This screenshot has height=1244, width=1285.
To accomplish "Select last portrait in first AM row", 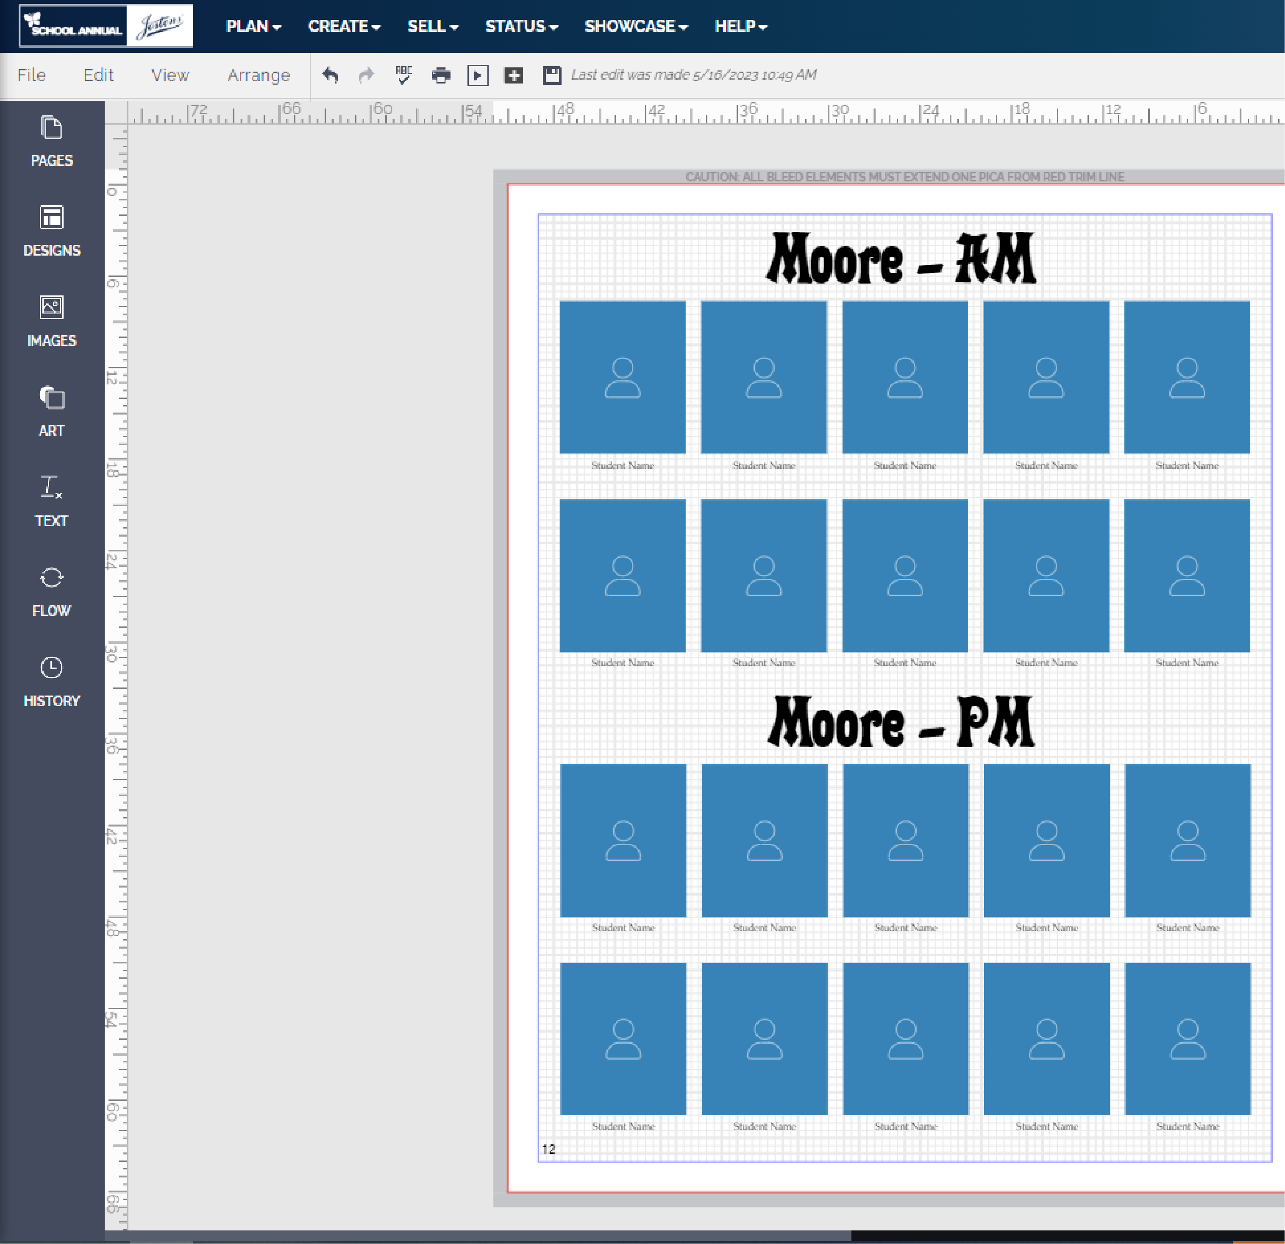I will pos(1187,377).
